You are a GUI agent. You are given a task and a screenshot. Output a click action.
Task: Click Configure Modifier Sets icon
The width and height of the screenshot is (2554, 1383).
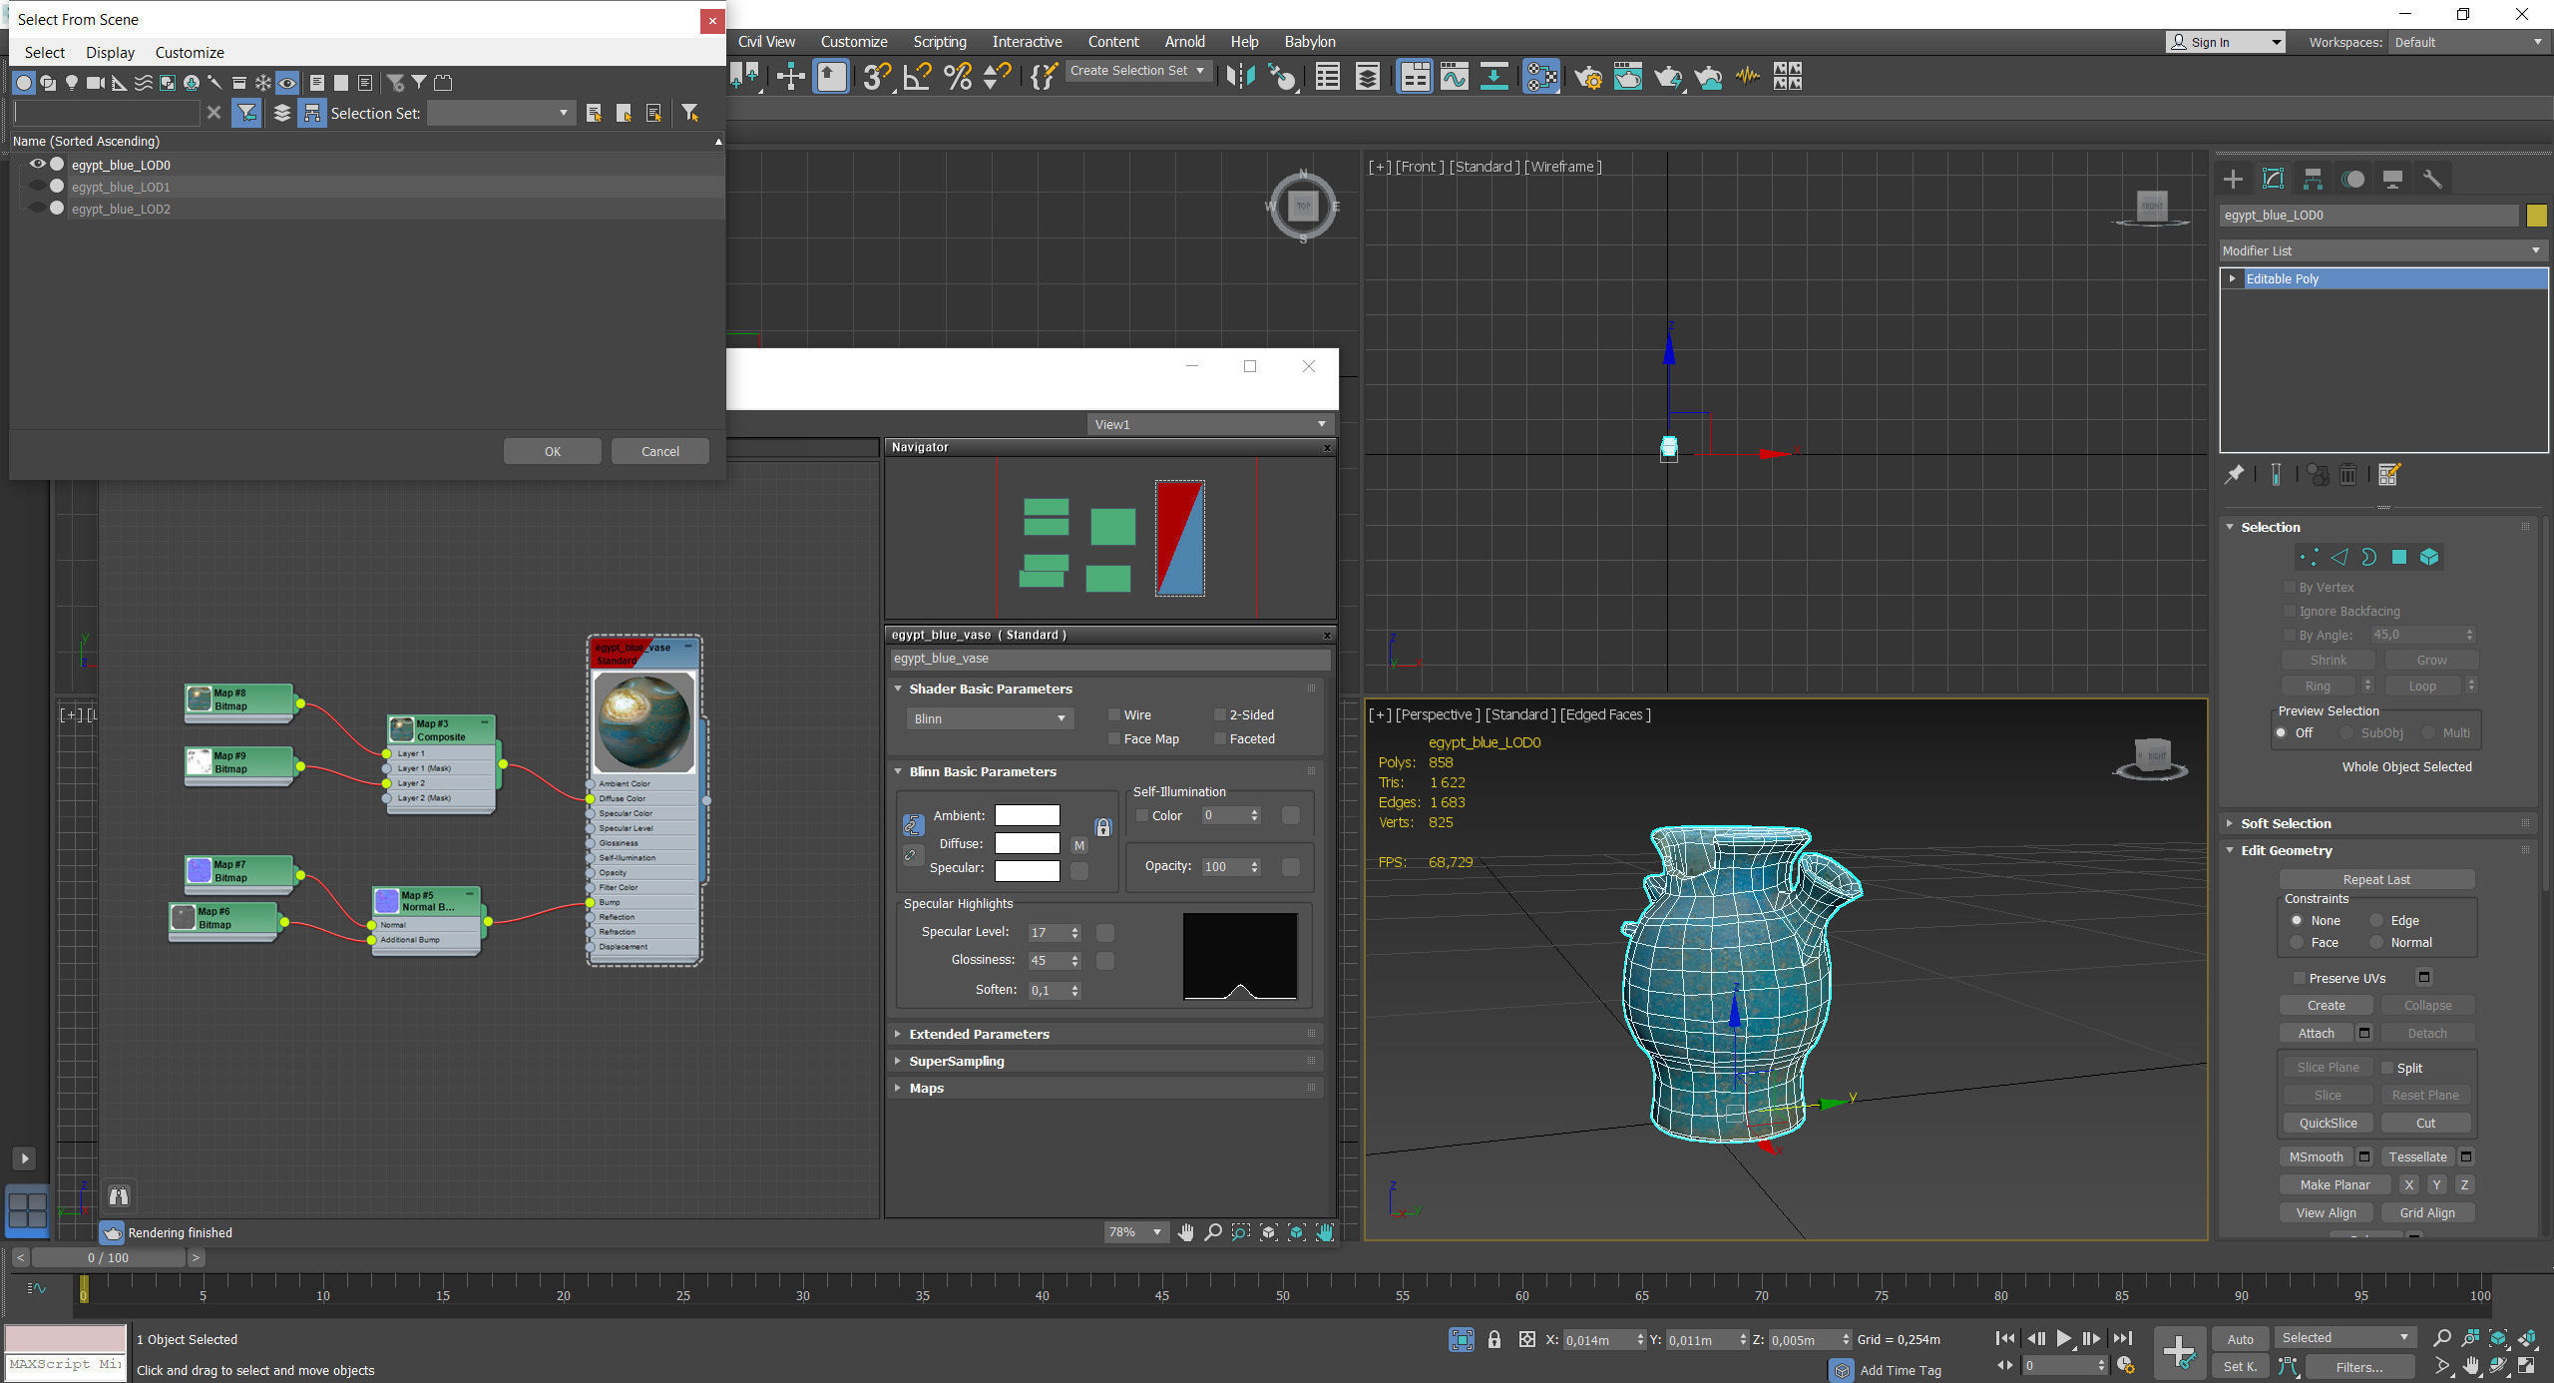point(2388,475)
